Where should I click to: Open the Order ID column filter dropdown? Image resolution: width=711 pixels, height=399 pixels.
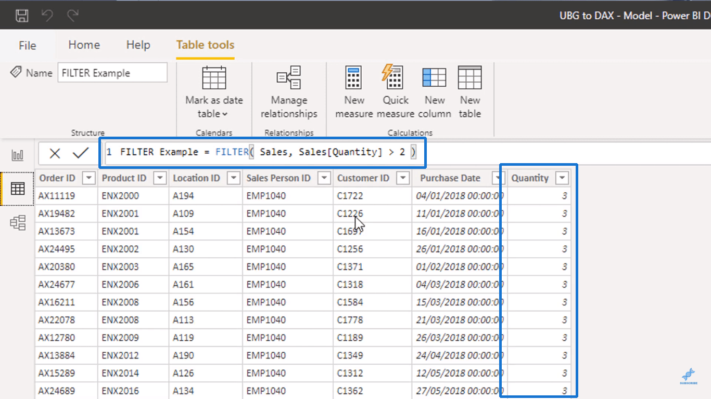[89, 178]
